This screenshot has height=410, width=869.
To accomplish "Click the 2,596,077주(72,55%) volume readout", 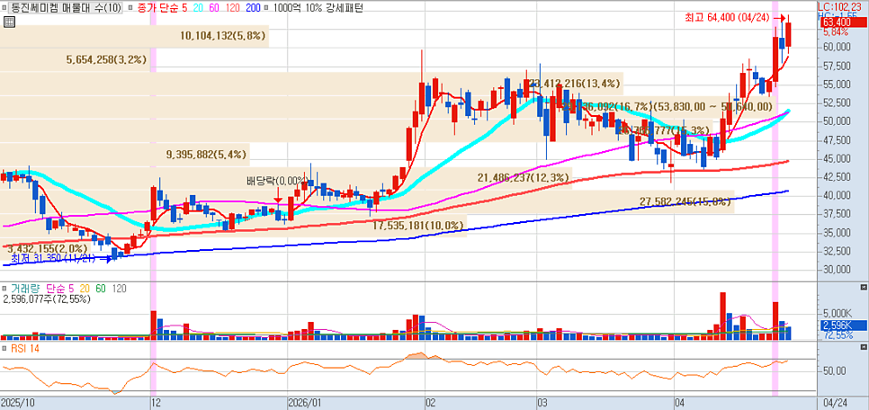I will (47, 299).
